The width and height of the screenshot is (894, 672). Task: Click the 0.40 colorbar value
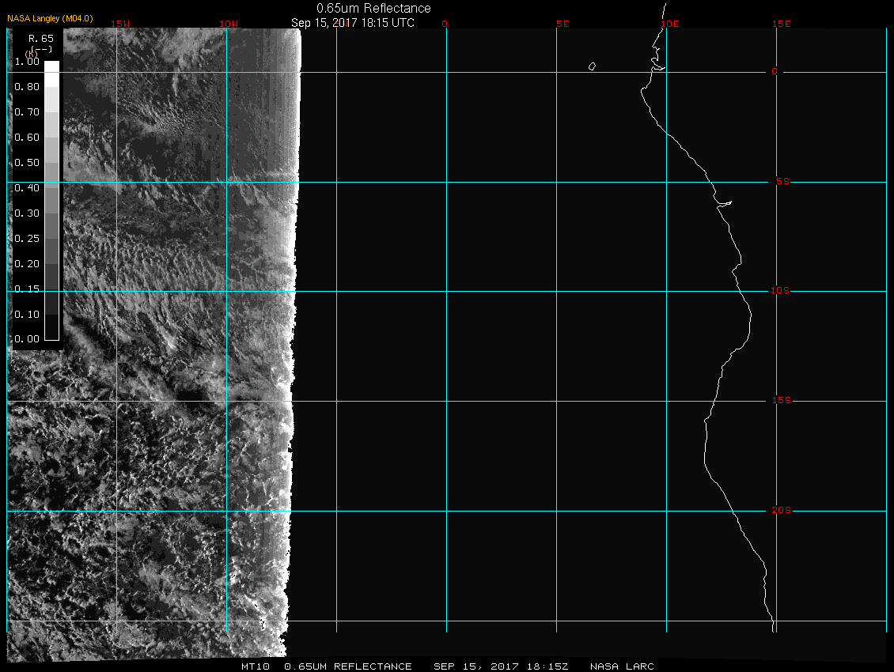coord(27,188)
